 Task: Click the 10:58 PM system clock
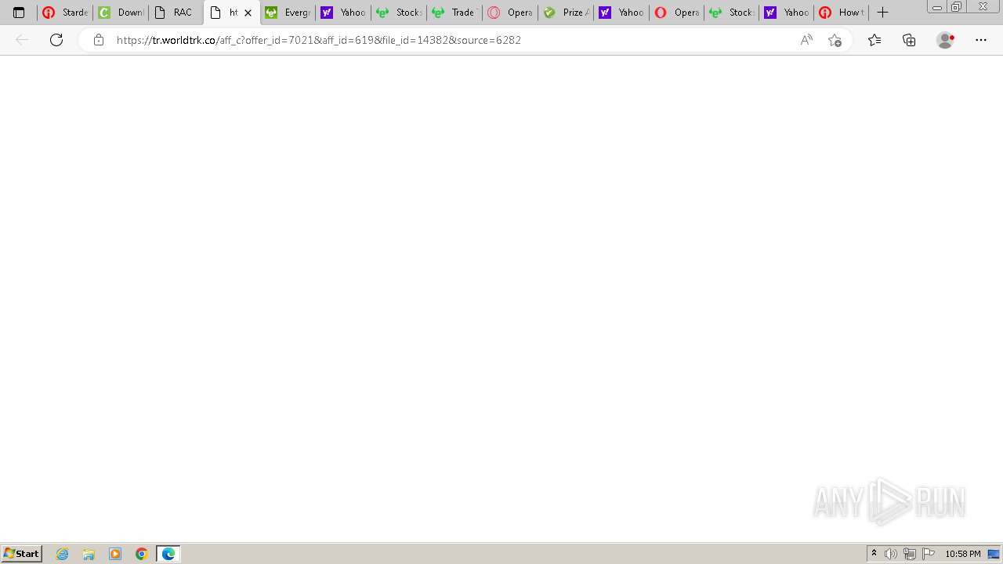pyautogui.click(x=962, y=554)
